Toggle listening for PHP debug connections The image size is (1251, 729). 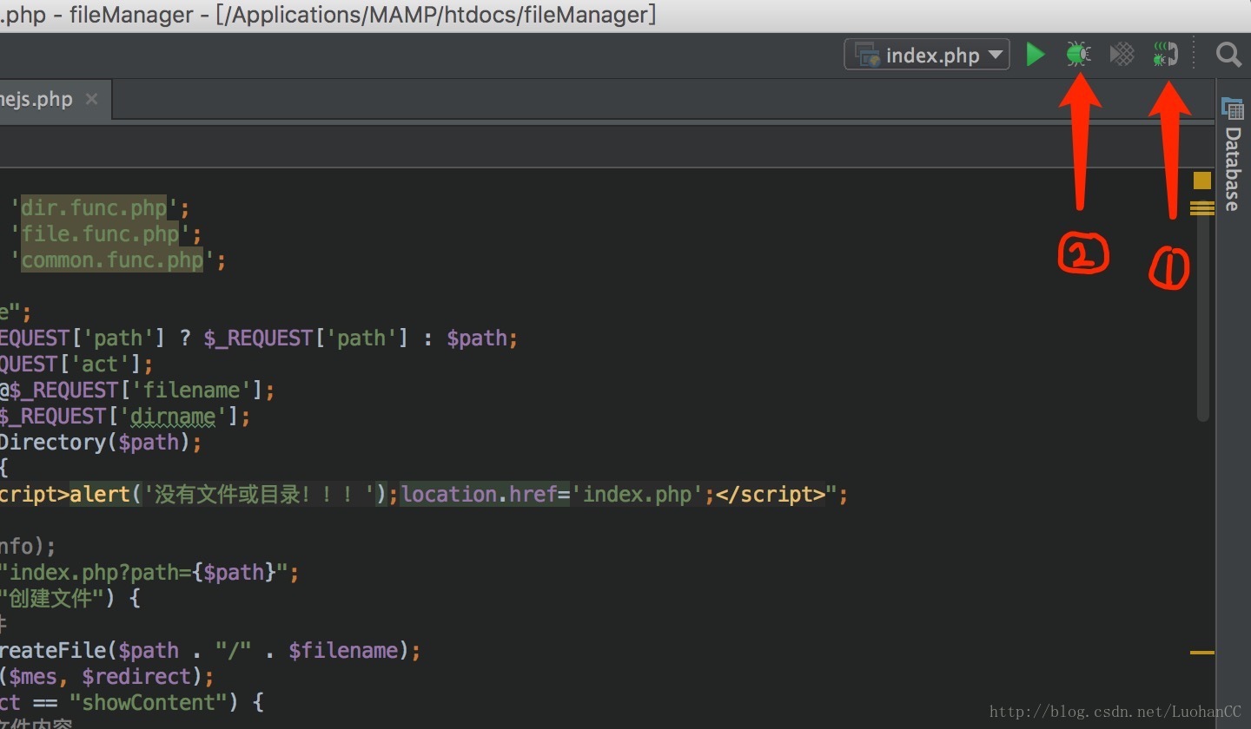tap(1165, 55)
